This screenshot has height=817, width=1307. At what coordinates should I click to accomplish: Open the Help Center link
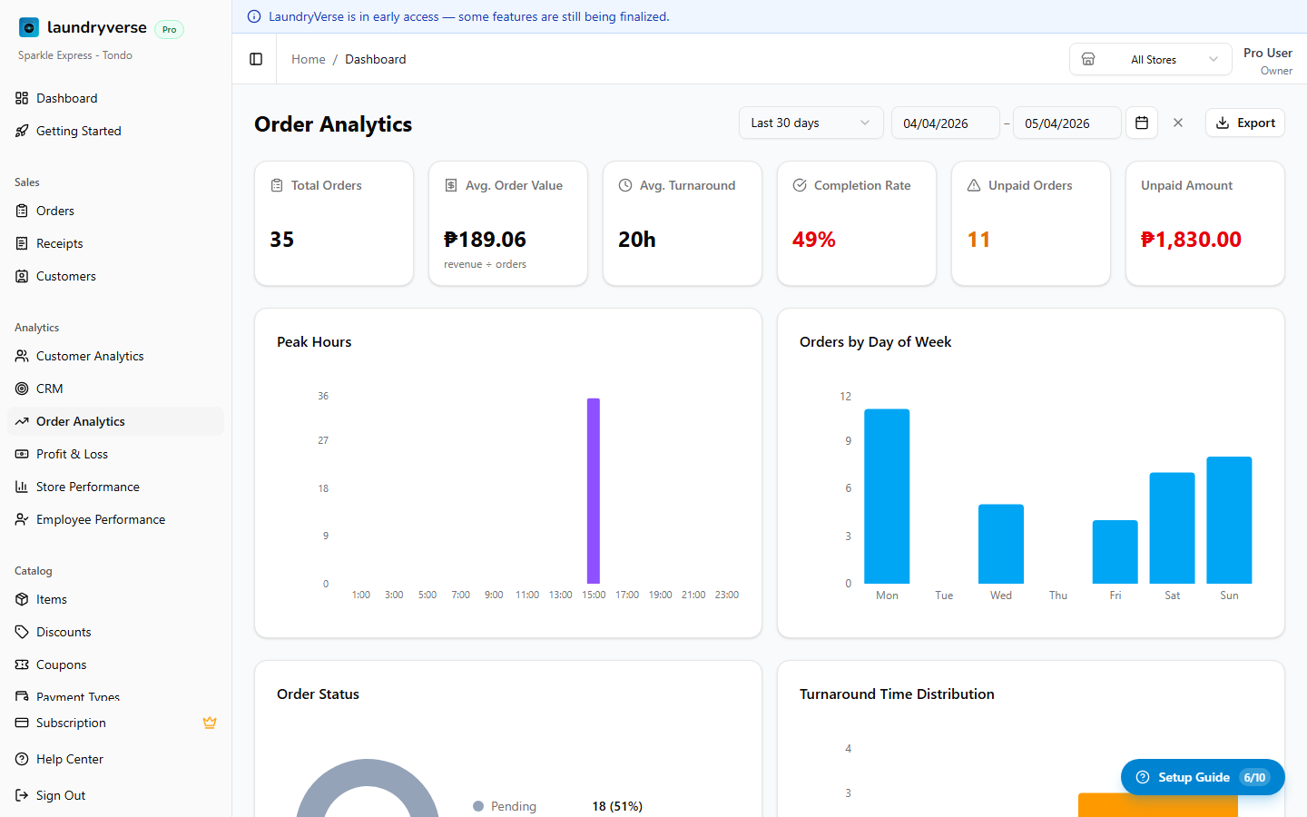pos(115,759)
